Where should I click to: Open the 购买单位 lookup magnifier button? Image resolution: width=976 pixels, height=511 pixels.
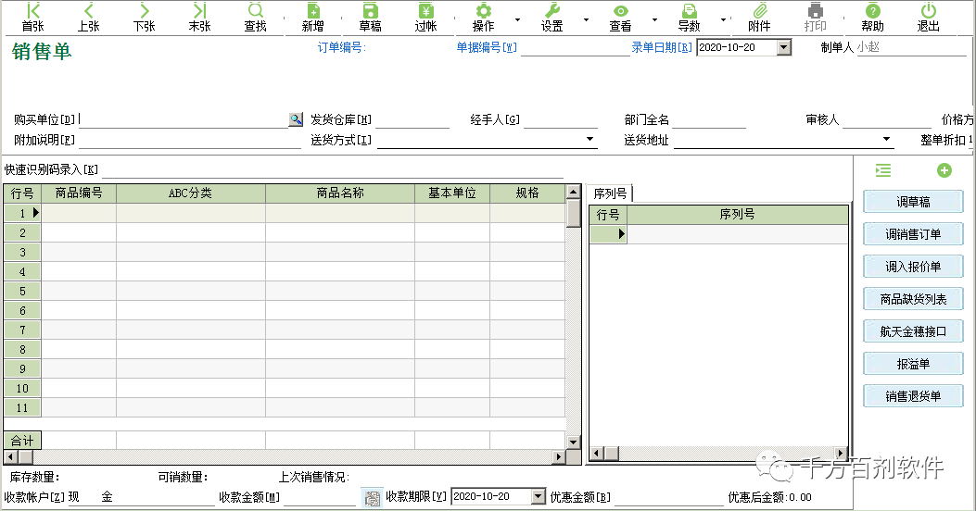[x=296, y=119]
